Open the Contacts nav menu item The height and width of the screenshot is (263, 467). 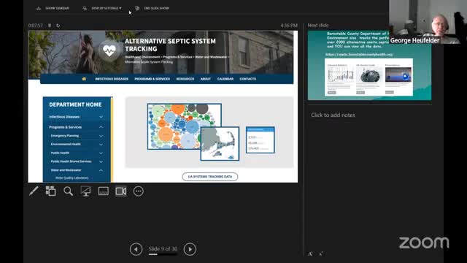coord(248,79)
